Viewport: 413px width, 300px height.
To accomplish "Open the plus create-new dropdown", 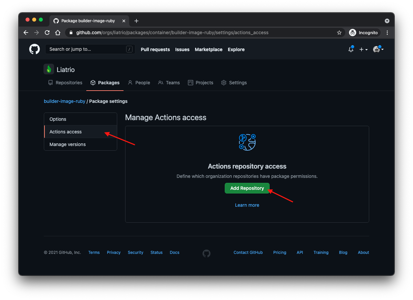I will point(364,49).
